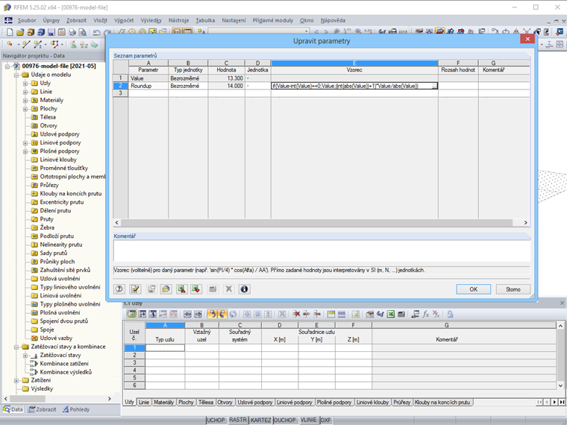Click the lock icon in table toolbar

click(x=450, y=314)
